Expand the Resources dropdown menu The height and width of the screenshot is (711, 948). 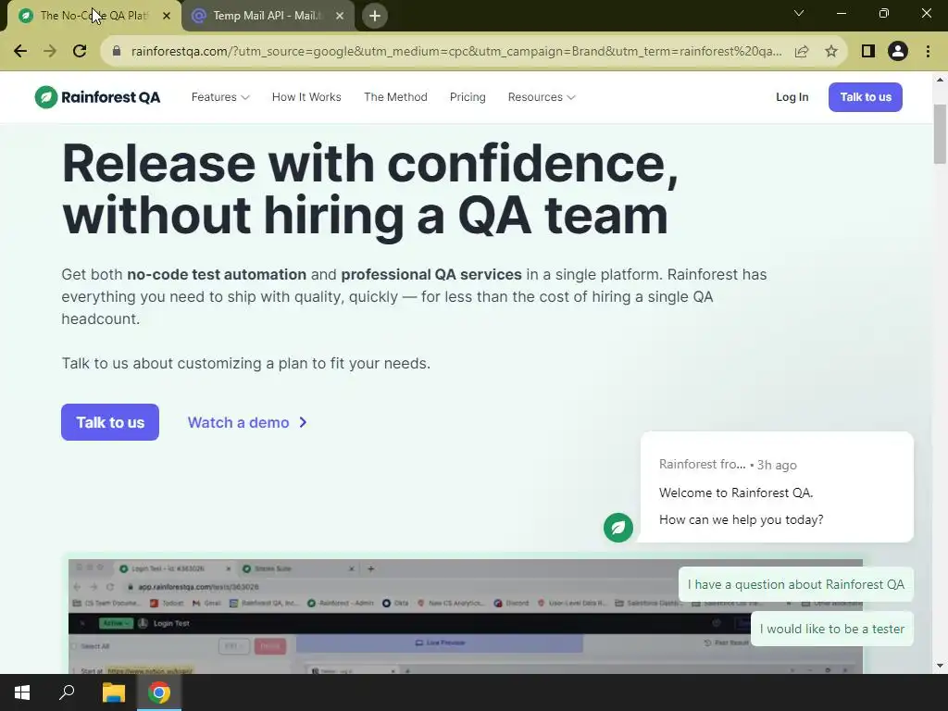point(541,97)
